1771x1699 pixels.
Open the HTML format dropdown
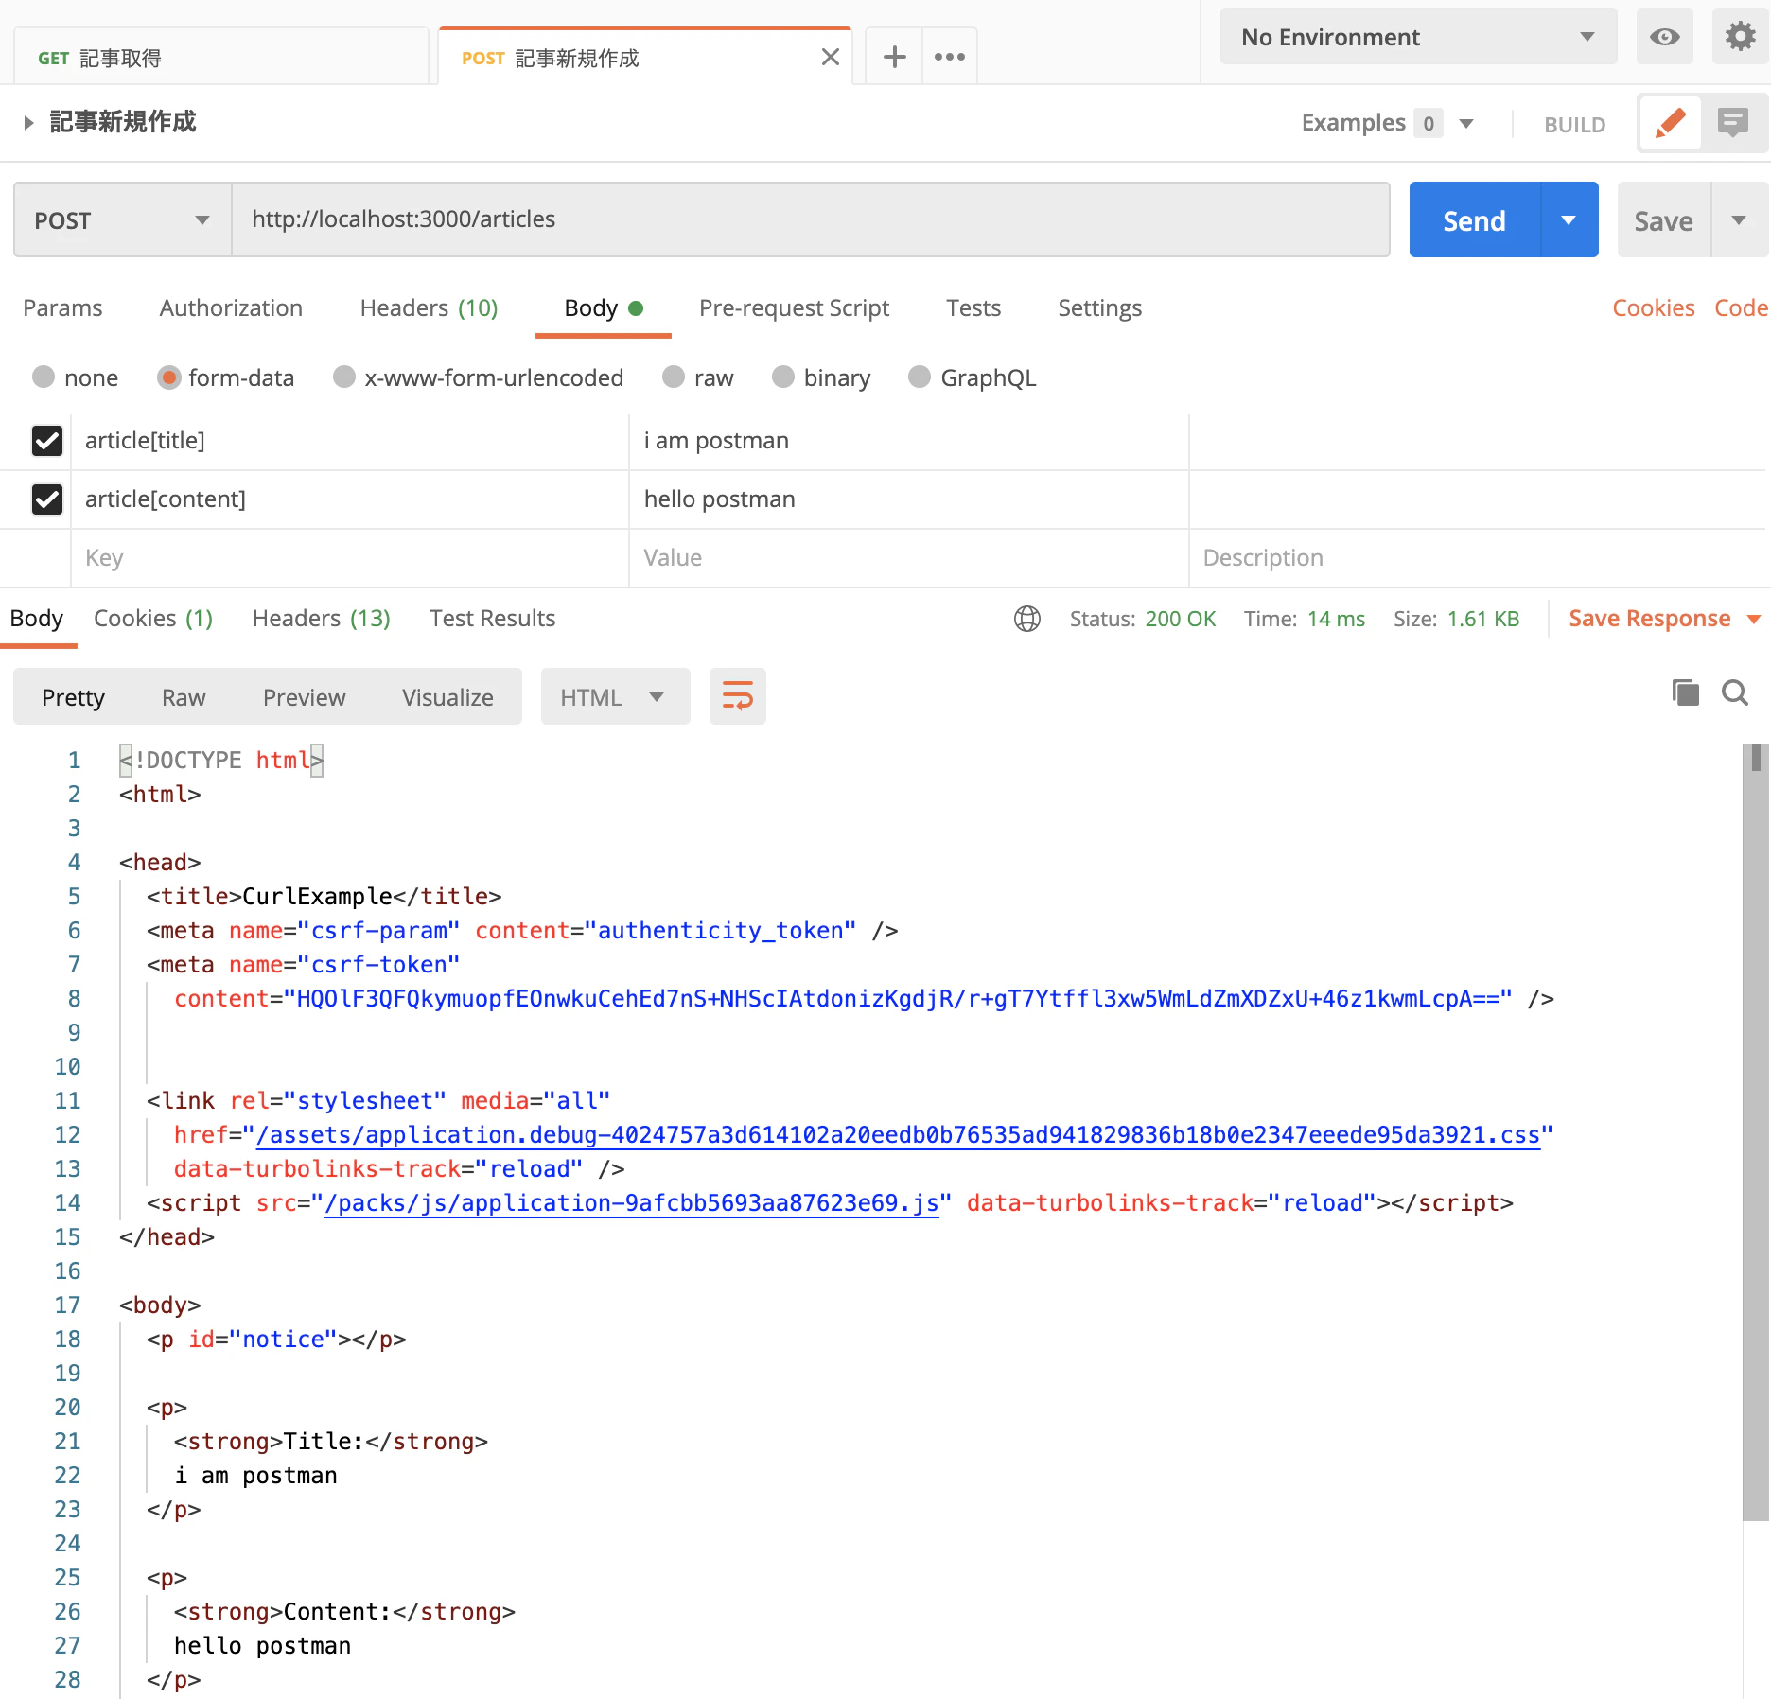[x=615, y=697]
